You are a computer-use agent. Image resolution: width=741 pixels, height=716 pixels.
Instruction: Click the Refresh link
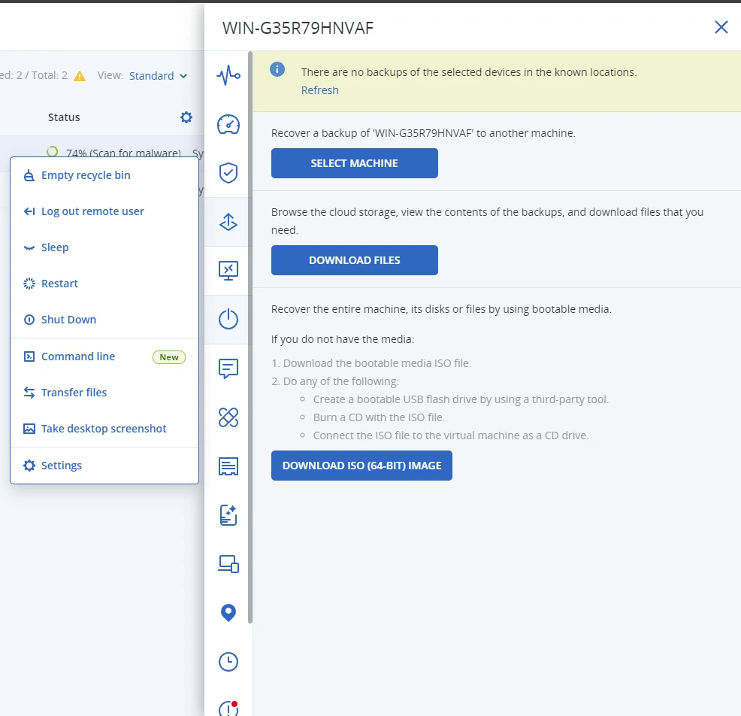coord(320,89)
